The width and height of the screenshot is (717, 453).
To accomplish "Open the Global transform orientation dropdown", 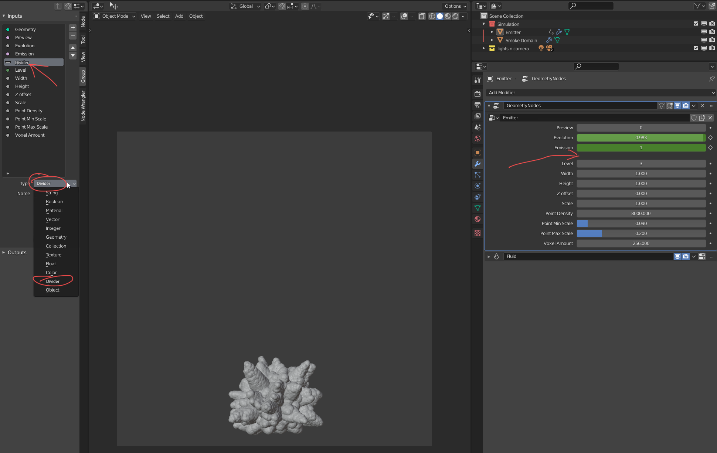I will coord(245,6).
